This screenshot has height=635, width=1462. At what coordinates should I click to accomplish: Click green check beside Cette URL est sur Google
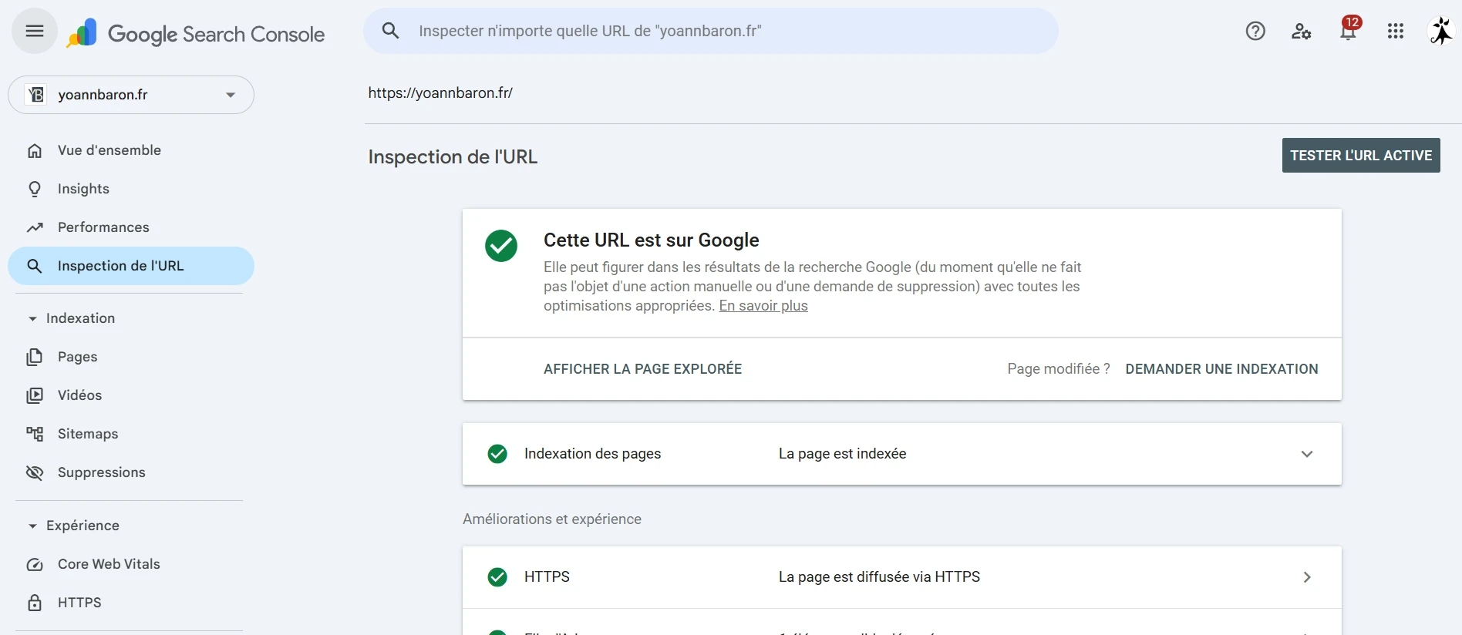501,246
